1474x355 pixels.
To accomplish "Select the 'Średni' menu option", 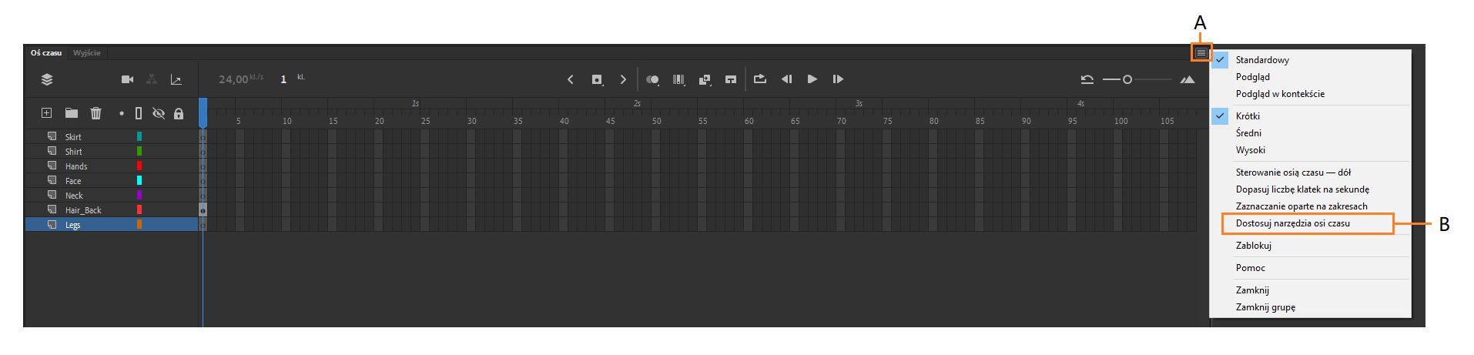I will (x=1248, y=133).
